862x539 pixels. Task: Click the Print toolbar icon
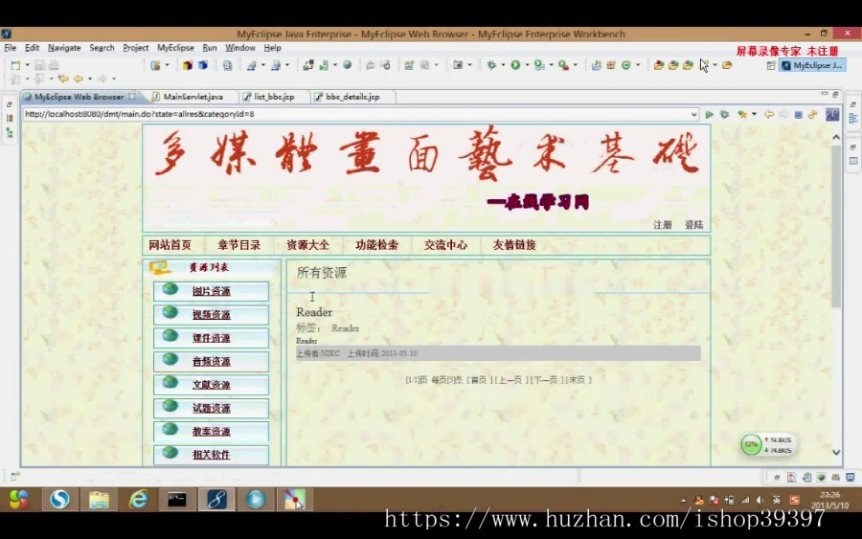(54, 65)
